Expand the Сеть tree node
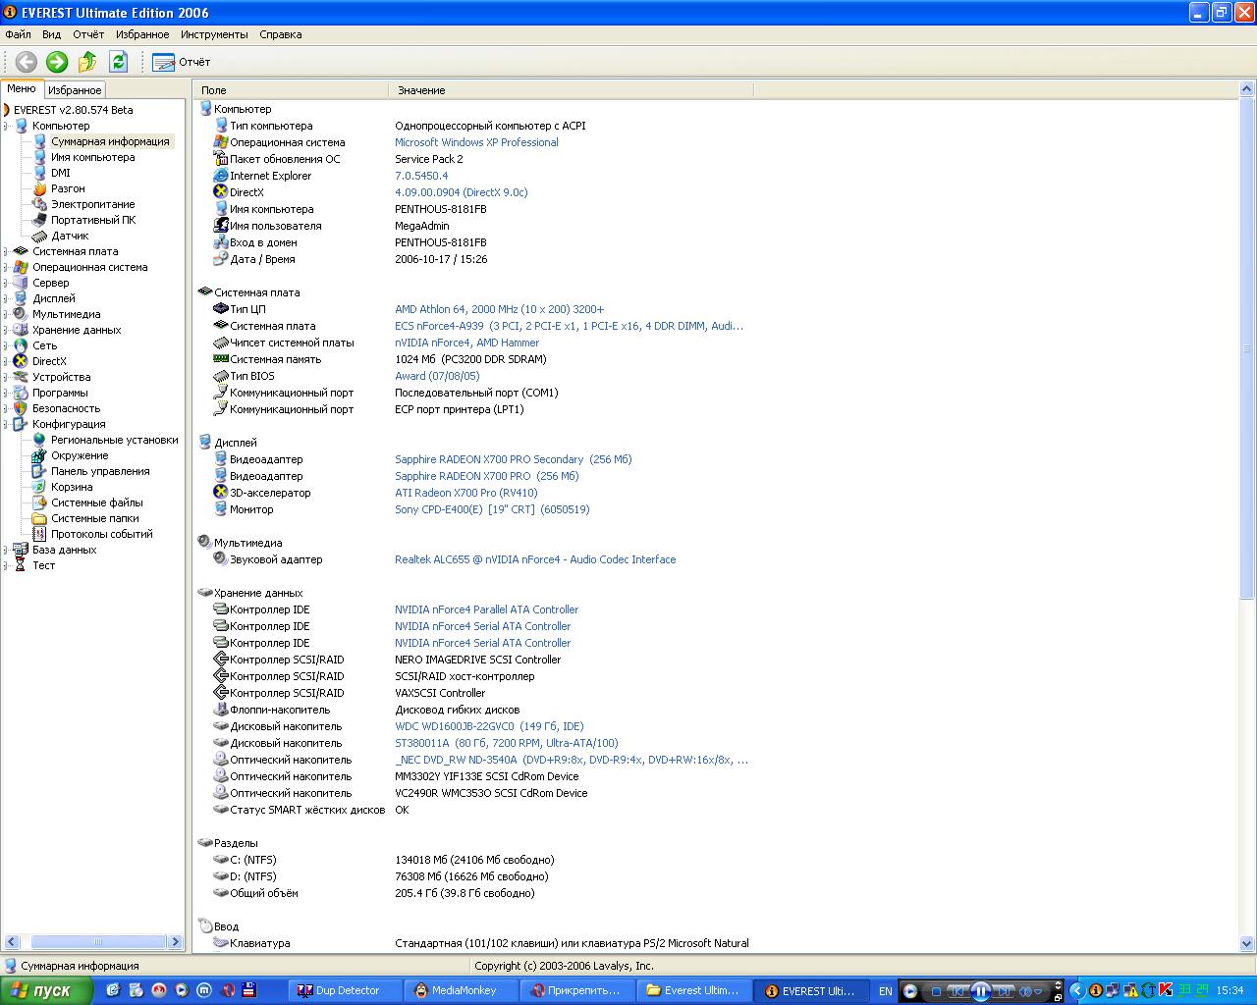The height and width of the screenshot is (1005, 1257). tap(7, 345)
